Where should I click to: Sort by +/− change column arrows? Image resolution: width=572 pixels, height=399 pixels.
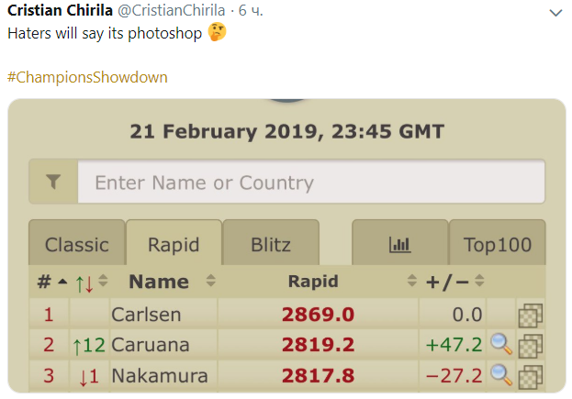(478, 282)
